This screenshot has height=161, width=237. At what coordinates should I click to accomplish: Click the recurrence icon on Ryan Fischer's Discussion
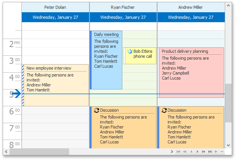point(96,111)
